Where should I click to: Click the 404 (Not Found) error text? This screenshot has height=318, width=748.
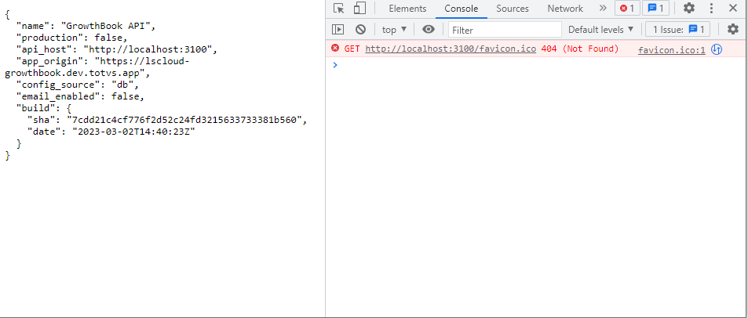tap(580, 49)
